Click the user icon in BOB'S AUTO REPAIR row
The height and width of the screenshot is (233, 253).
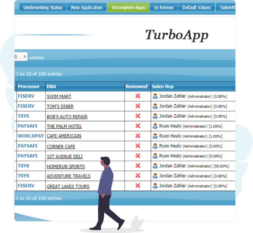click(x=155, y=116)
